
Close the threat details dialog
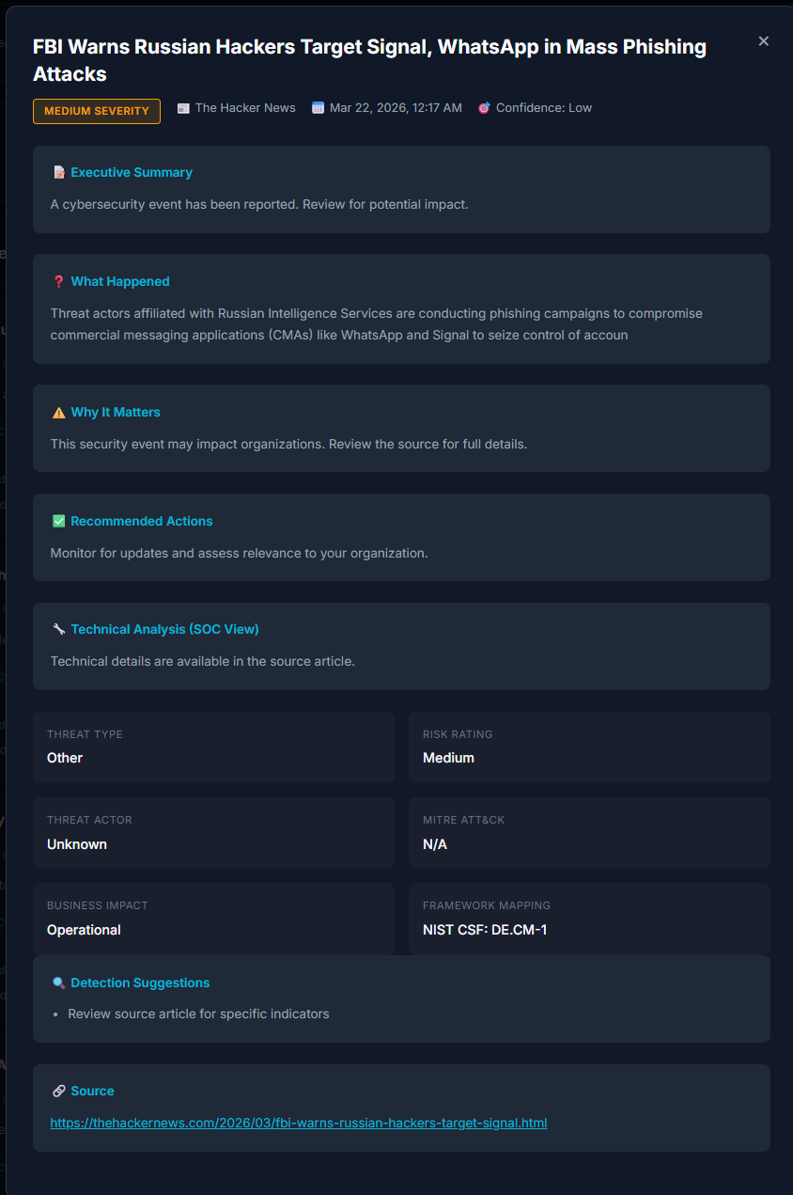(x=764, y=41)
